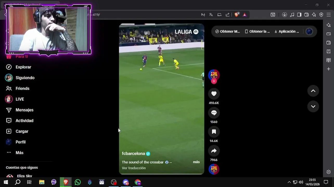Show hidden system tray icons
Image resolution: width=334 pixels, height=187 pixels.
pos(289,182)
